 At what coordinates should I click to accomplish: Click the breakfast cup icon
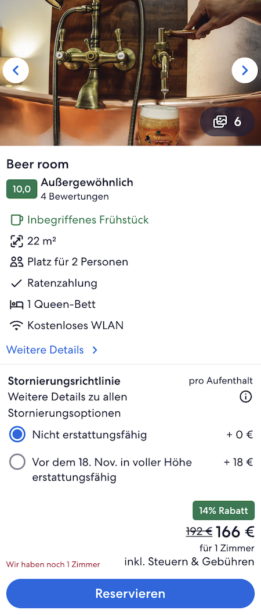[16, 220]
